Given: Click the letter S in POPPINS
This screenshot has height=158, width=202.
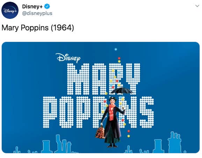Looking at the screenshot, I should pyautogui.click(x=147, y=112).
